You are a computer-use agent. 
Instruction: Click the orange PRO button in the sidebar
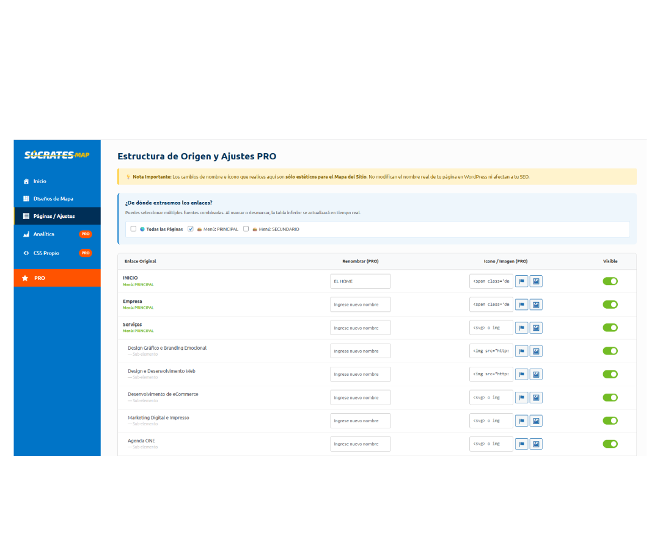[57, 278]
